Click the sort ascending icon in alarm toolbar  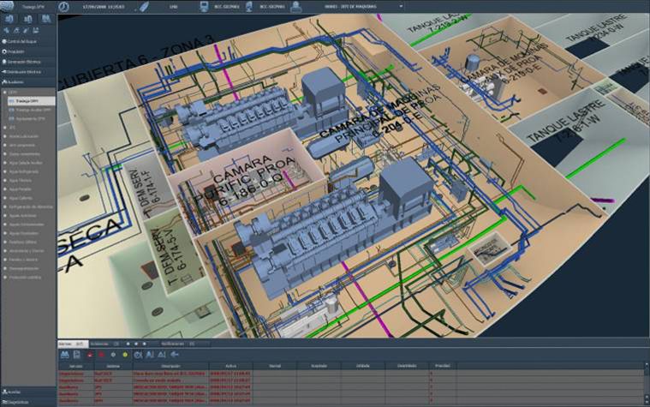151,353
